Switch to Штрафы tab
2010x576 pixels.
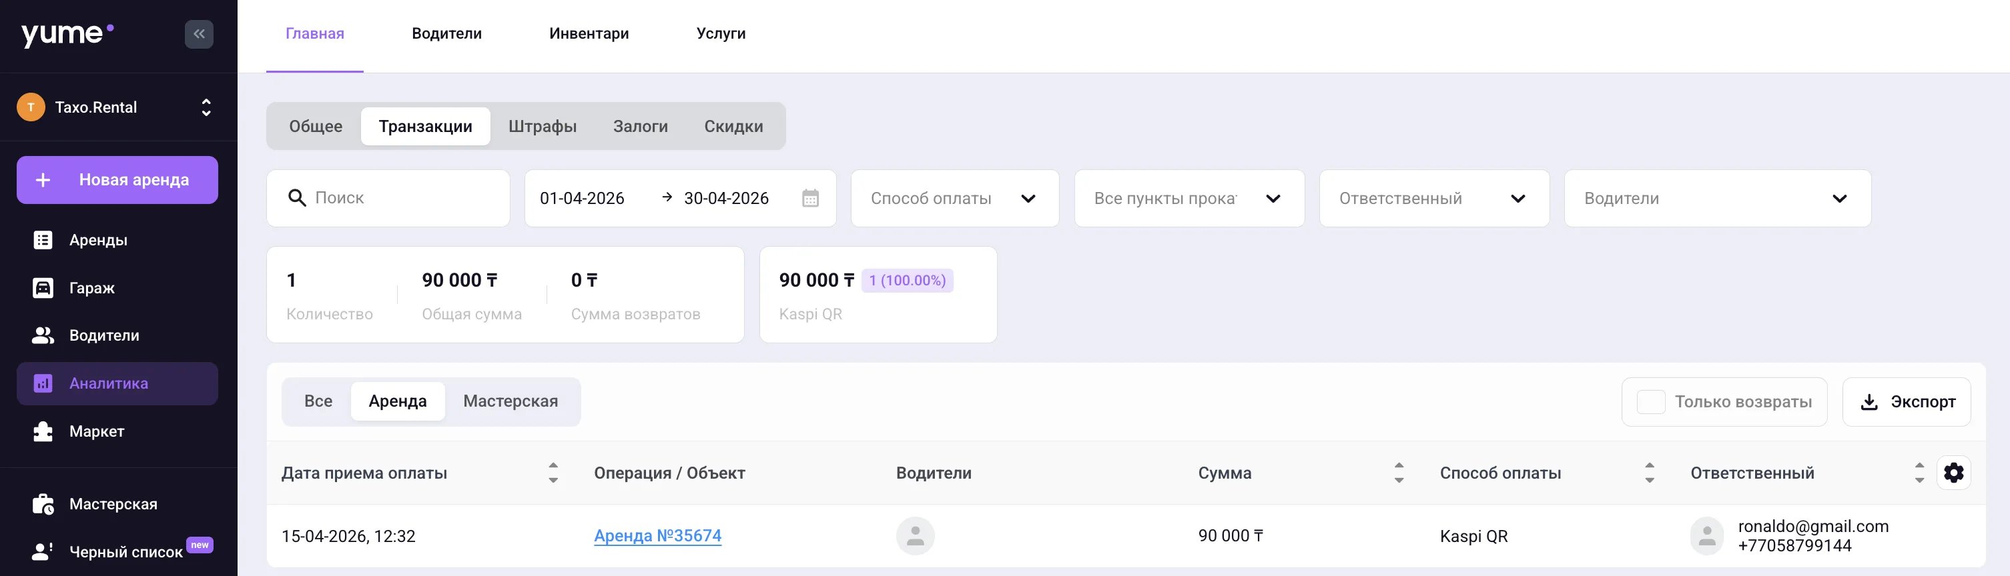coord(543,126)
